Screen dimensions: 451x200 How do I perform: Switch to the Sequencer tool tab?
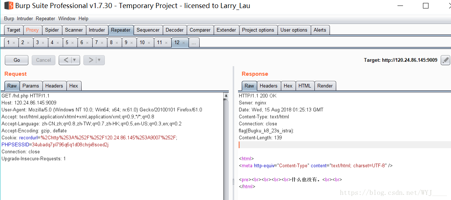(x=148, y=30)
